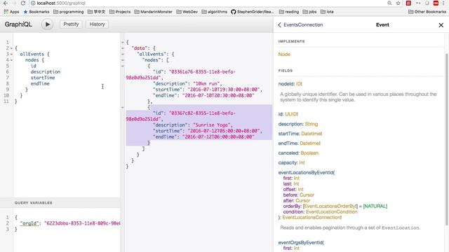
Task: Click the description field in query
Action: 46,71
